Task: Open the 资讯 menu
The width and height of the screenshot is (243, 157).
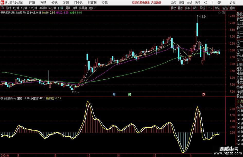Action: pos(55,3)
